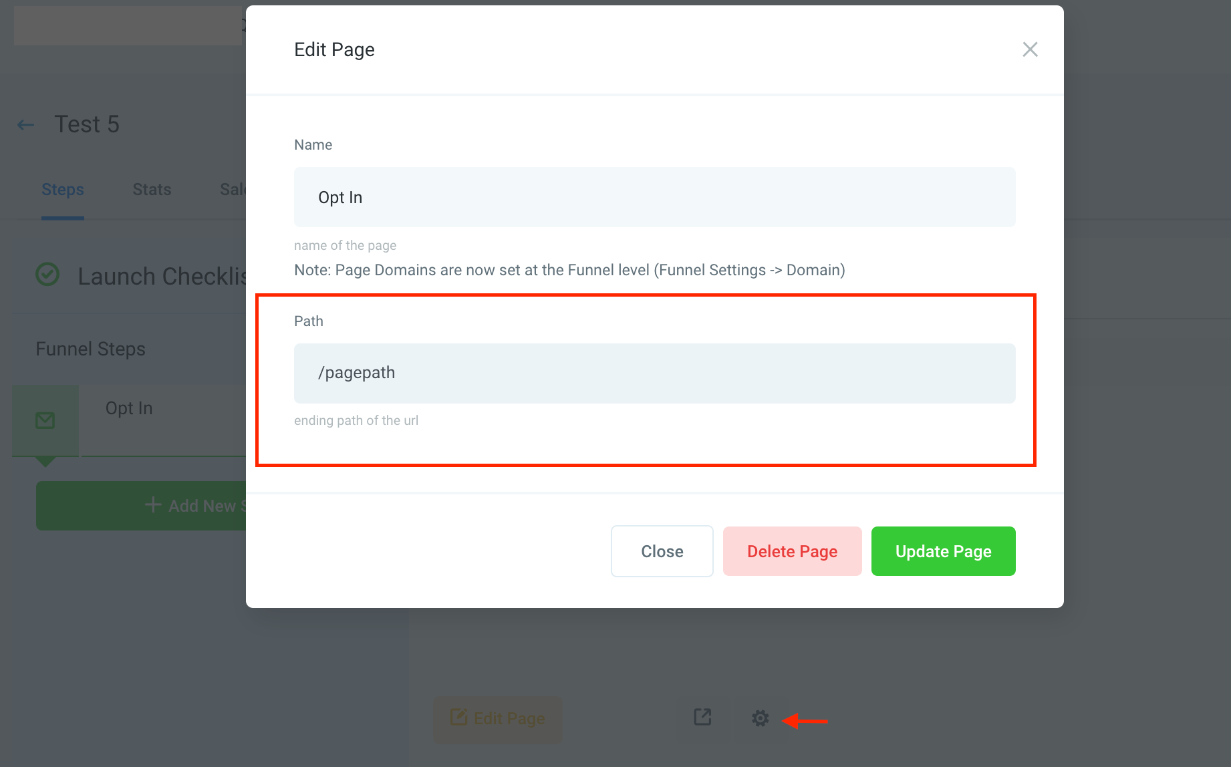1231x767 pixels.
Task: Open page settings gear icon
Action: coord(760,719)
